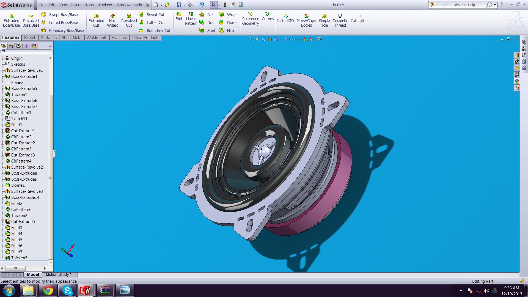
Task: Expand the Sketch1 tree node
Action: click(3, 64)
